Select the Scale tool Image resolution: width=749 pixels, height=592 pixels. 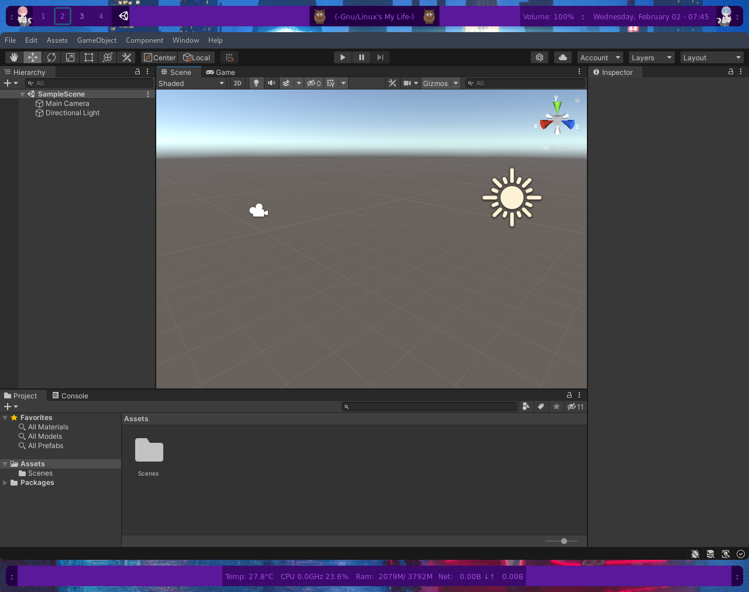pos(70,57)
